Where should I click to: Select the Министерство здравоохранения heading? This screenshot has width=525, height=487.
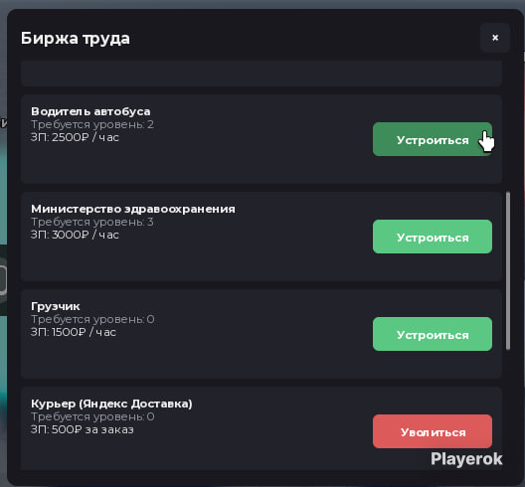133,209
